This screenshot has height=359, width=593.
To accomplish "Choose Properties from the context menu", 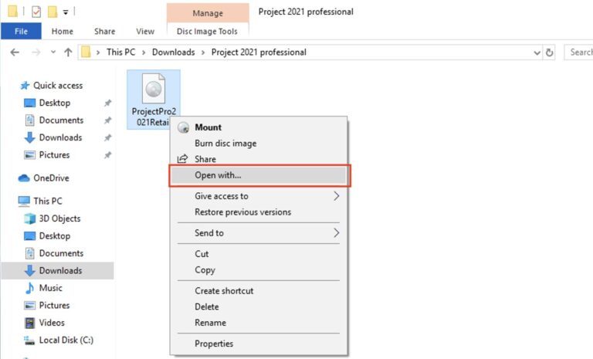I will (259, 344).
